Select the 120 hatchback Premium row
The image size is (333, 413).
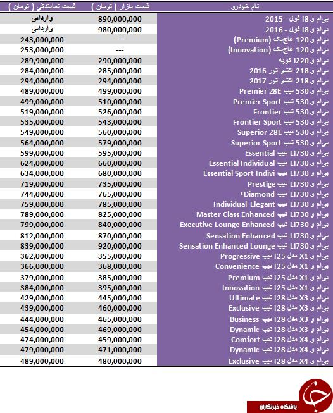coord(166,40)
